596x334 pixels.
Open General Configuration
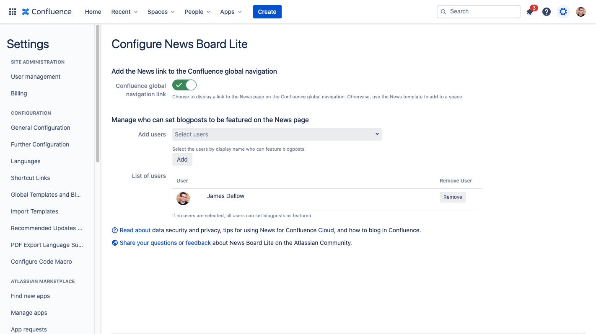point(41,128)
